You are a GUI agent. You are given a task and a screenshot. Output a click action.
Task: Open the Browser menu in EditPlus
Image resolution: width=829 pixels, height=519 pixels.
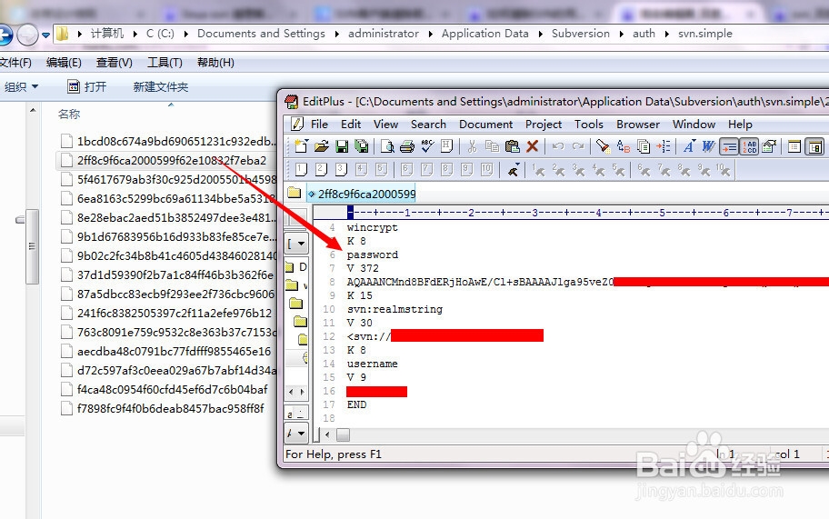(637, 125)
